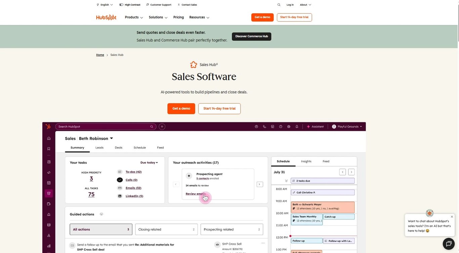Expand the Solutions menu
The width and height of the screenshot is (459, 253).
[158, 17]
